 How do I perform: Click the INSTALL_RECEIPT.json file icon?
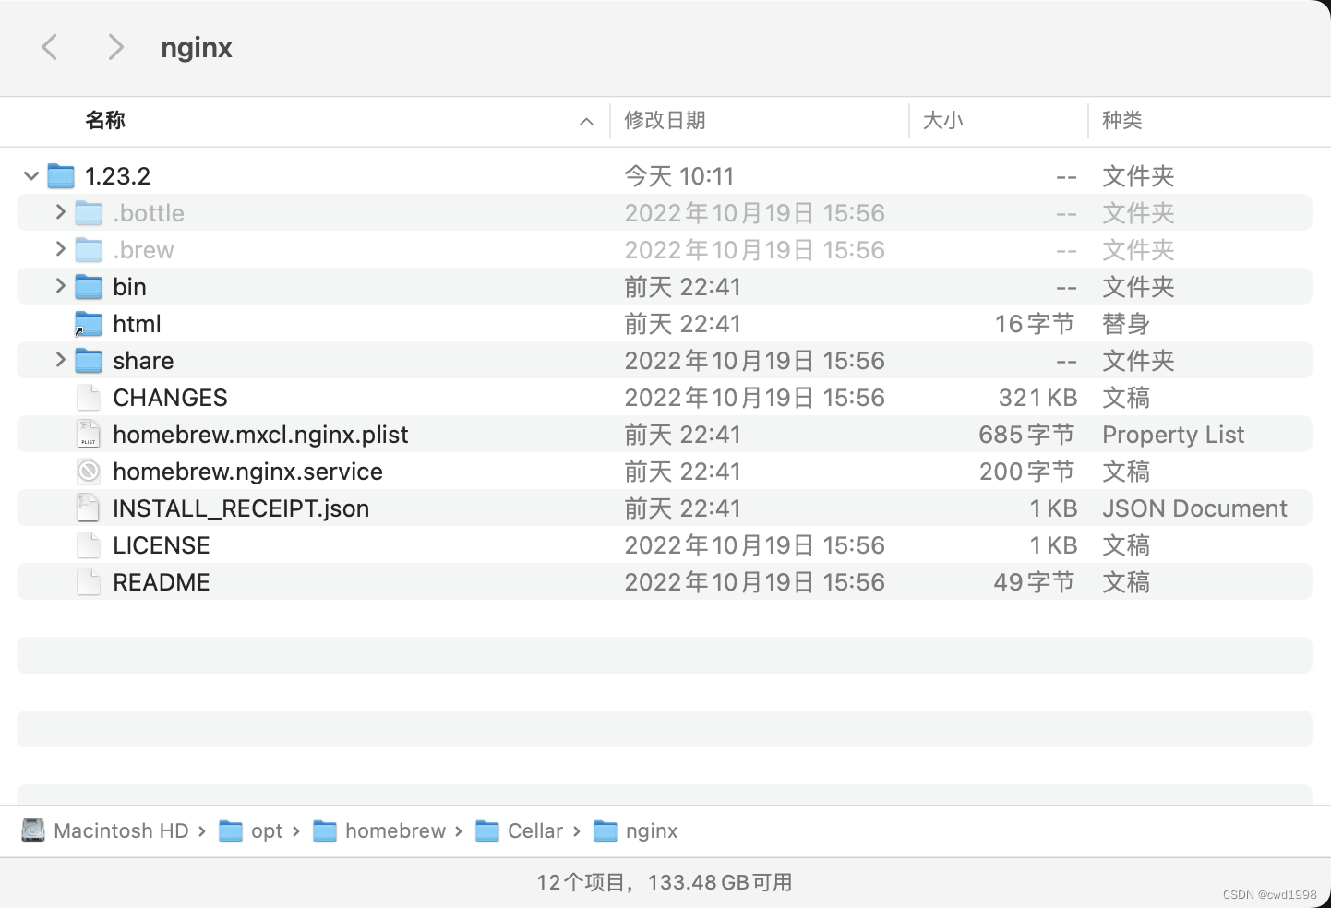tap(89, 508)
